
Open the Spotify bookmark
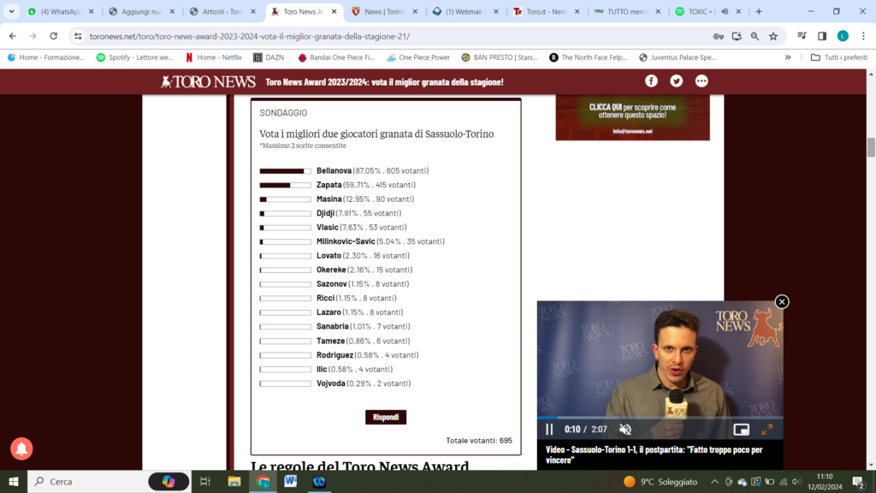[134, 57]
